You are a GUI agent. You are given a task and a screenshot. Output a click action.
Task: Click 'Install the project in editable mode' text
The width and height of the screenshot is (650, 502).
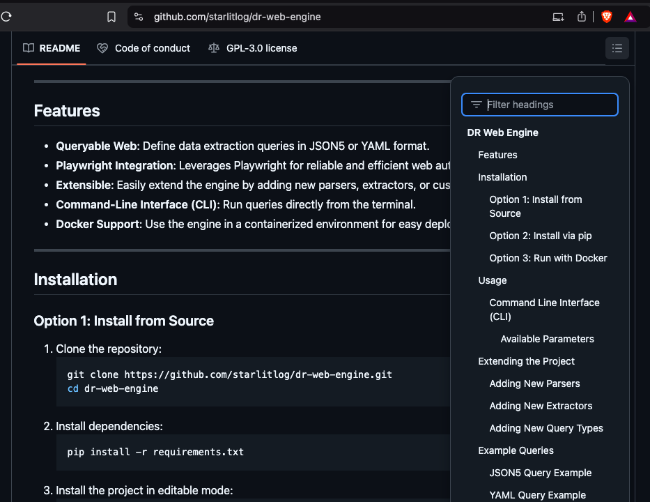[x=144, y=490]
